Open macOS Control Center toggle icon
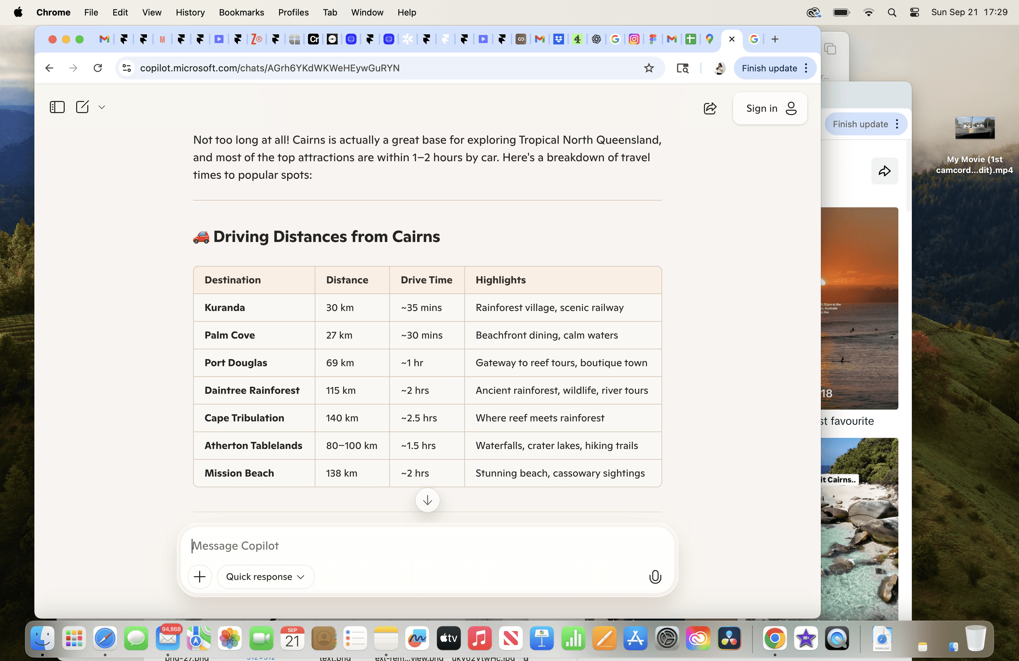The width and height of the screenshot is (1019, 661). coord(914,12)
